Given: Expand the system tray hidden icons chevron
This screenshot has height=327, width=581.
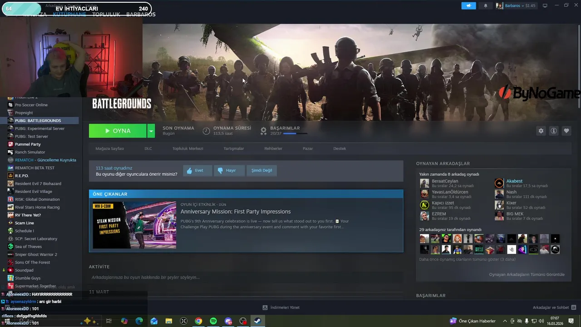Looking at the screenshot, I should tap(505, 321).
